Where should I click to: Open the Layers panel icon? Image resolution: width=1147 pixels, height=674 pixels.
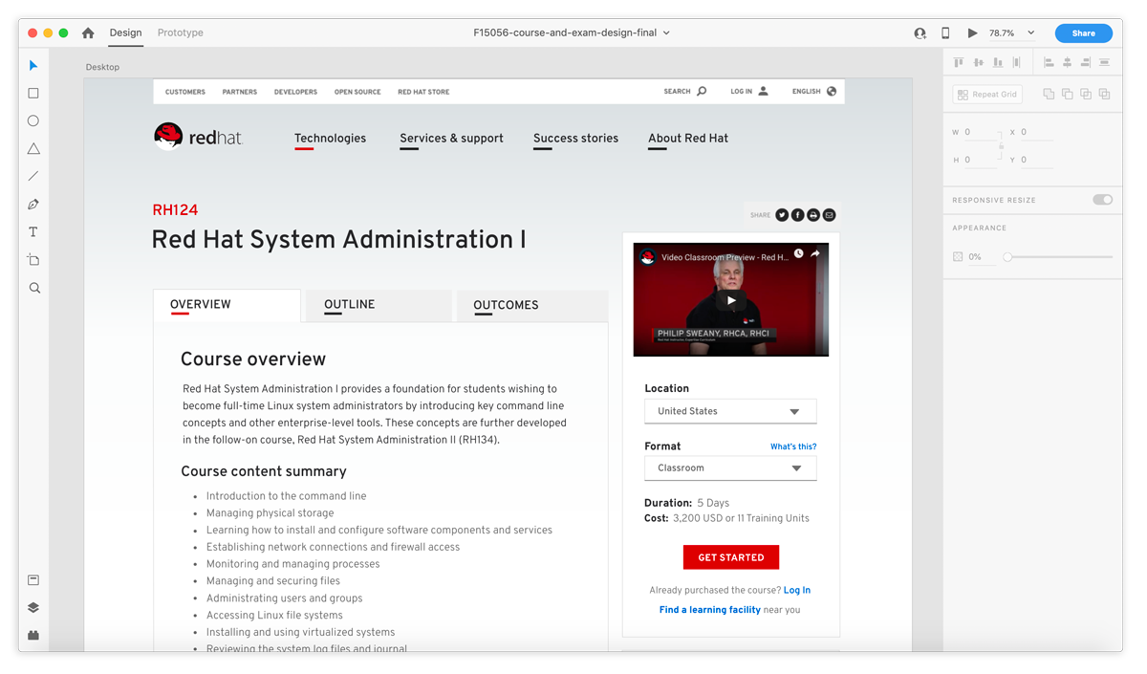click(x=33, y=607)
